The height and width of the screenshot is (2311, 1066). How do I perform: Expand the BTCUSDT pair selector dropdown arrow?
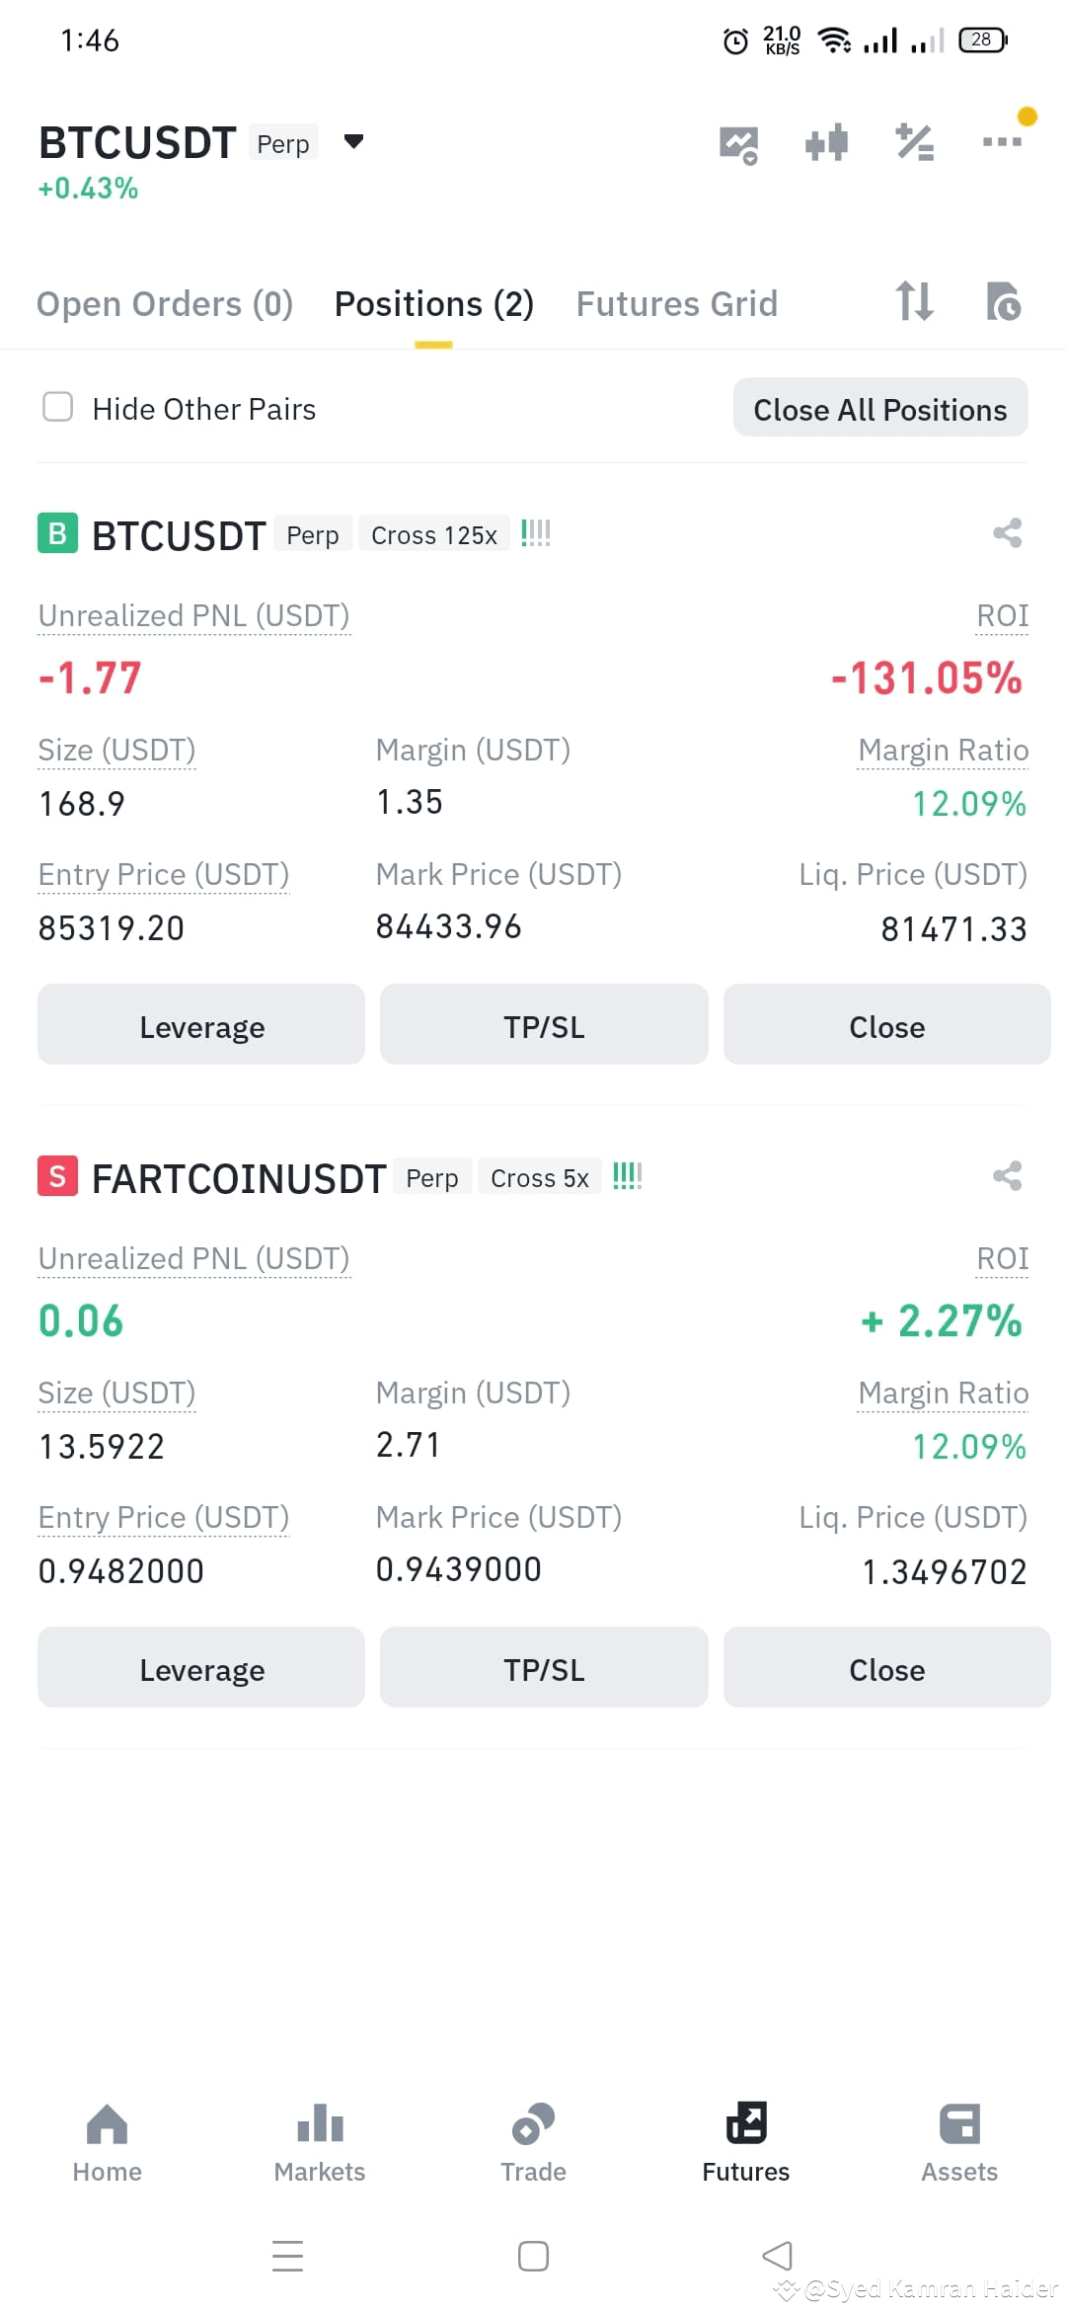coord(353,142)
